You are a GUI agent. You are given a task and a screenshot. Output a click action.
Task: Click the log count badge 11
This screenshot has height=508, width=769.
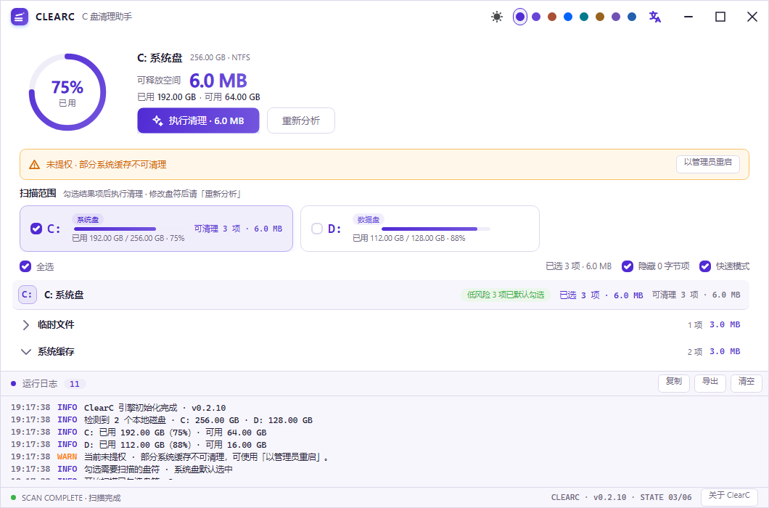tap(75, 384)
